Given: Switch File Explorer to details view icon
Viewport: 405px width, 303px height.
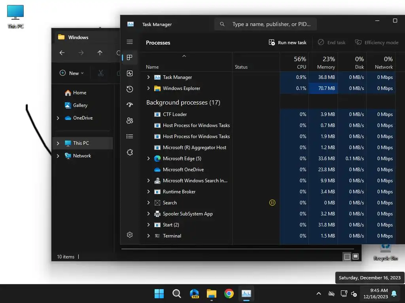Looking at the screenshot, I should [347, 256].
